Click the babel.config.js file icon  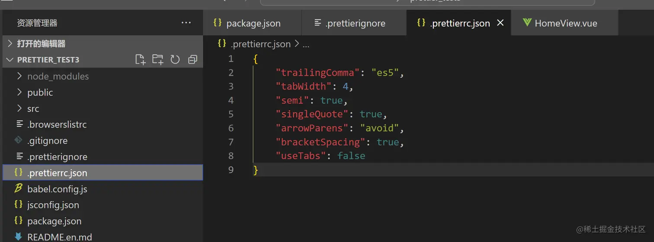[19, 188]
